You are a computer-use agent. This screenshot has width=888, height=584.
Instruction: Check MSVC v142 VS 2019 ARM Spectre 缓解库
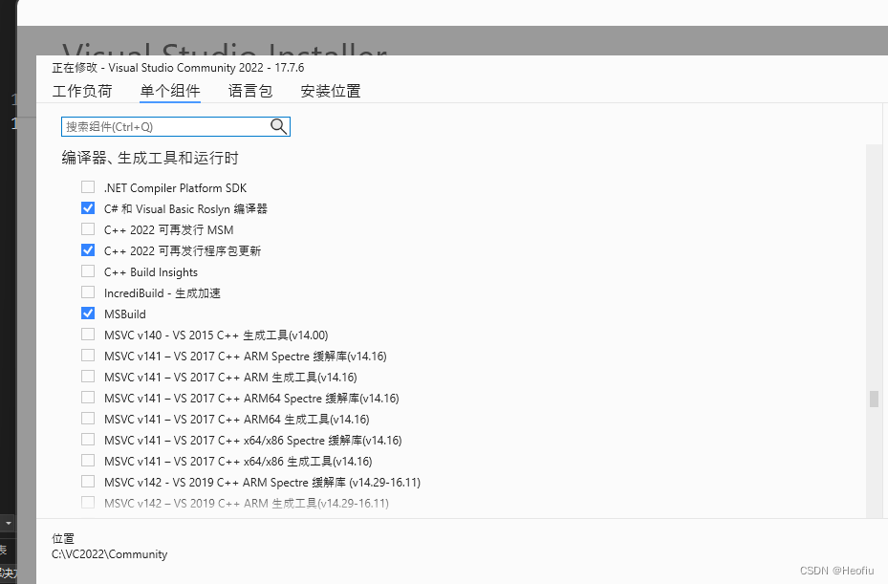pos(88,482)
